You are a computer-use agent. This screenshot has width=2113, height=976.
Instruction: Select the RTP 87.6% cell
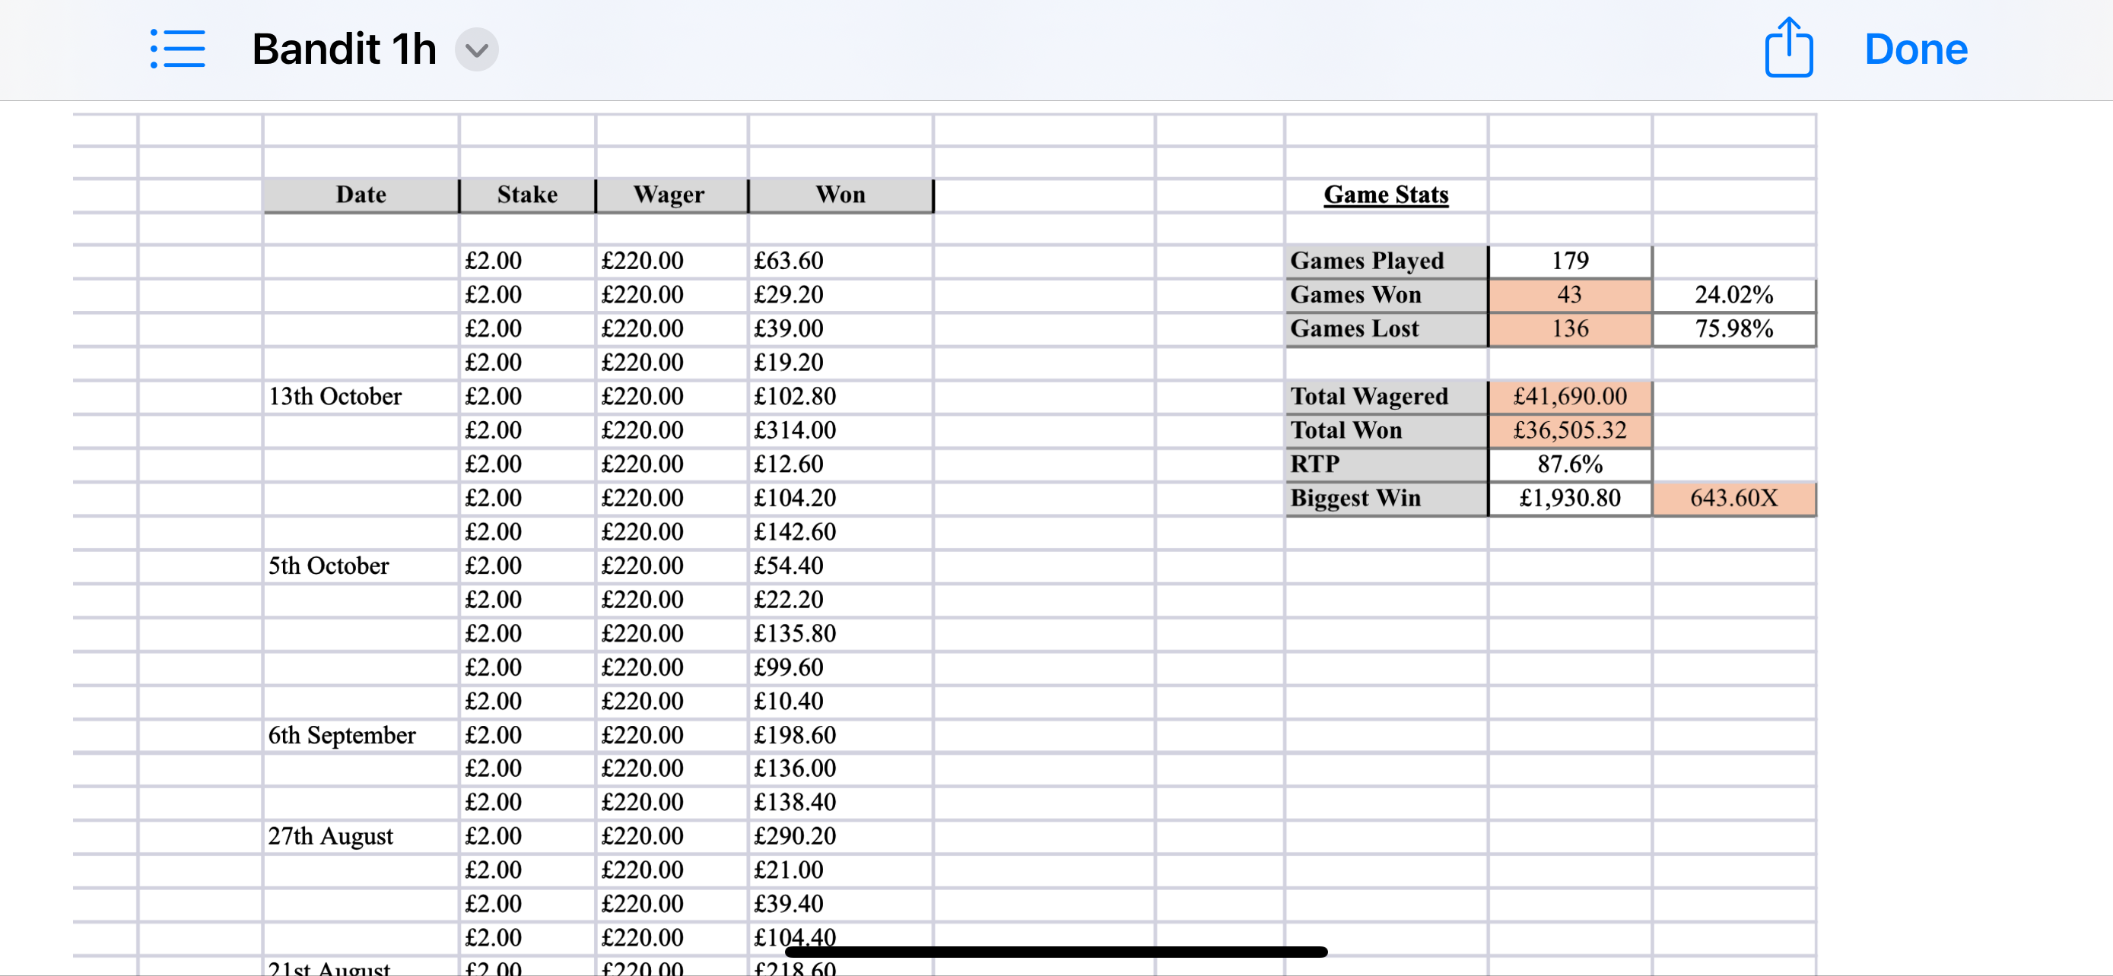pos(1569,464)
